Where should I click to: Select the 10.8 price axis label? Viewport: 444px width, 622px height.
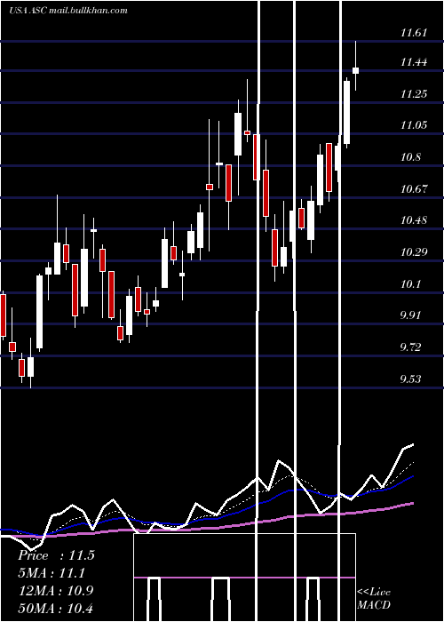410,157
